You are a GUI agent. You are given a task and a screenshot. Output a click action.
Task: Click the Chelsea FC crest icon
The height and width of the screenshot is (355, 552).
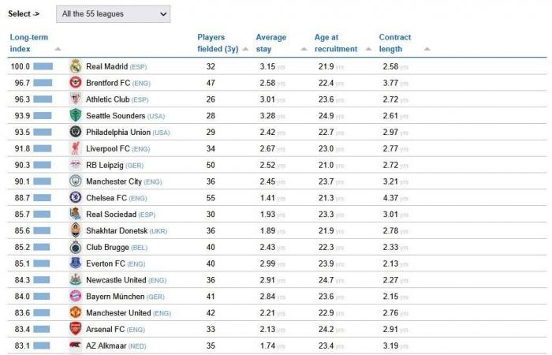(75, 198)
